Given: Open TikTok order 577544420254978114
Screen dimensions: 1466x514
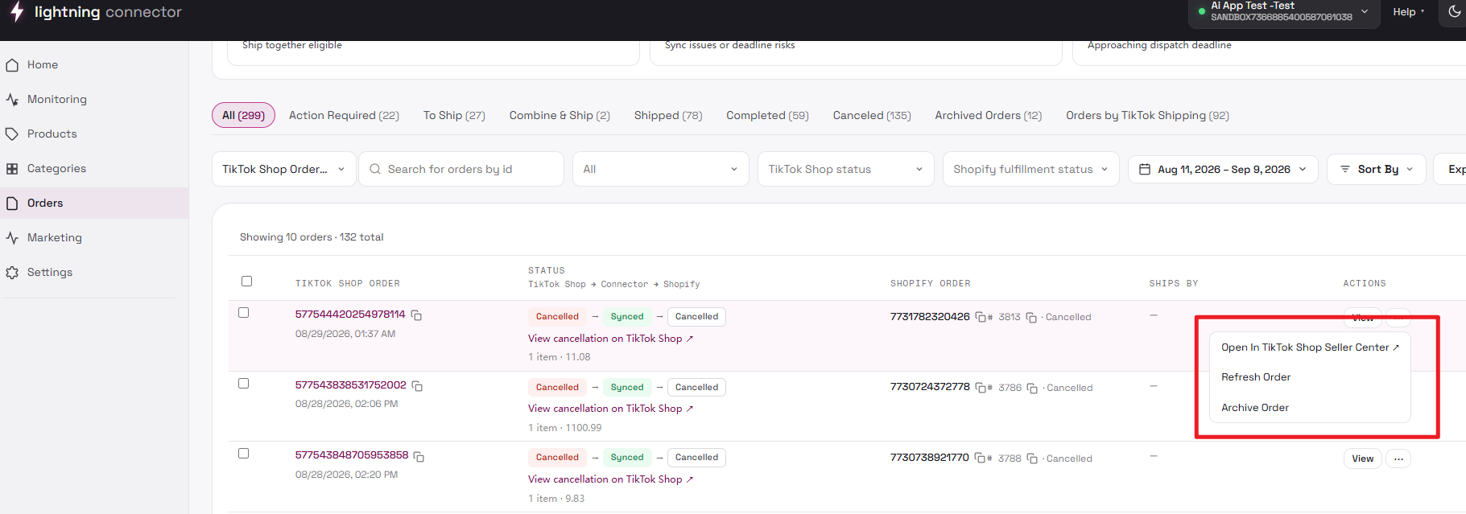Looking at the screenshot, I should coord(350,315).
